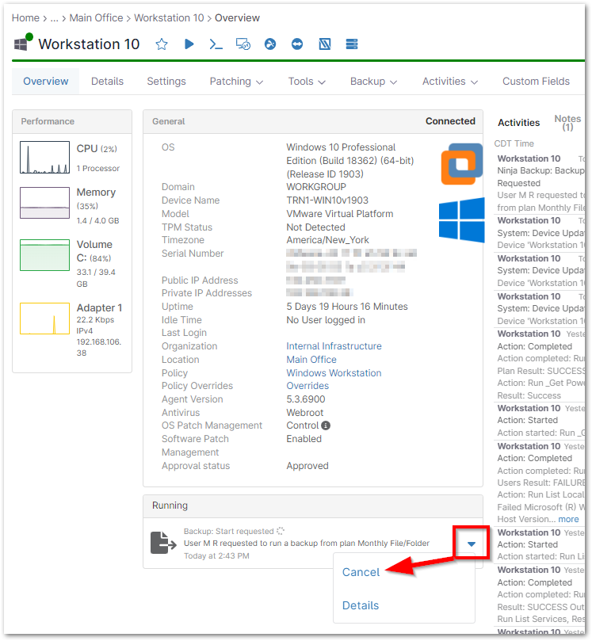This screenshot has width=592, height=641.
Task: Expand the Patching dropdown tab
Action: click(x=235, y=82)
